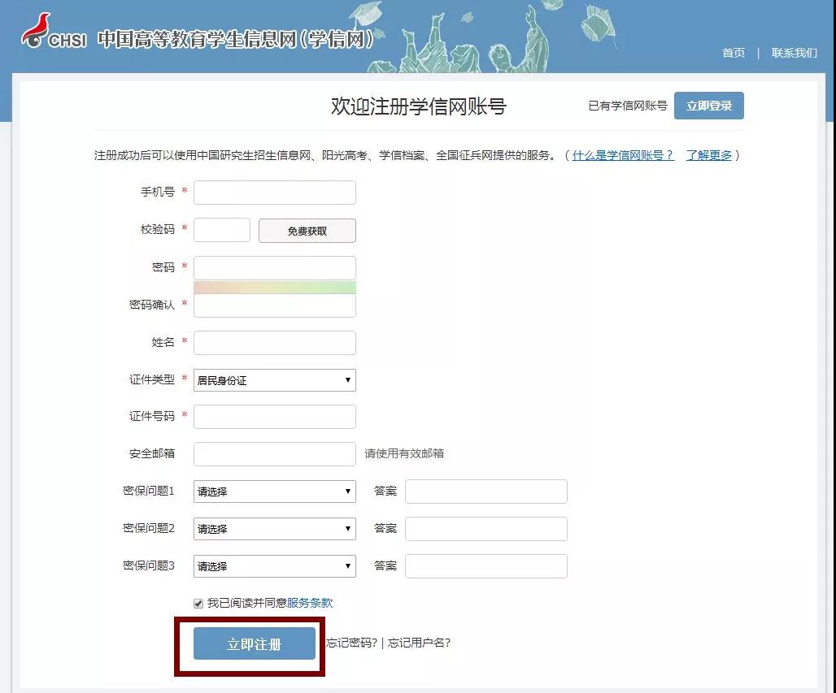The height and width of the screenshot is (693, 836).
Task: Click the 免费获取 verification code button
Action: click(x=307, y=231)
